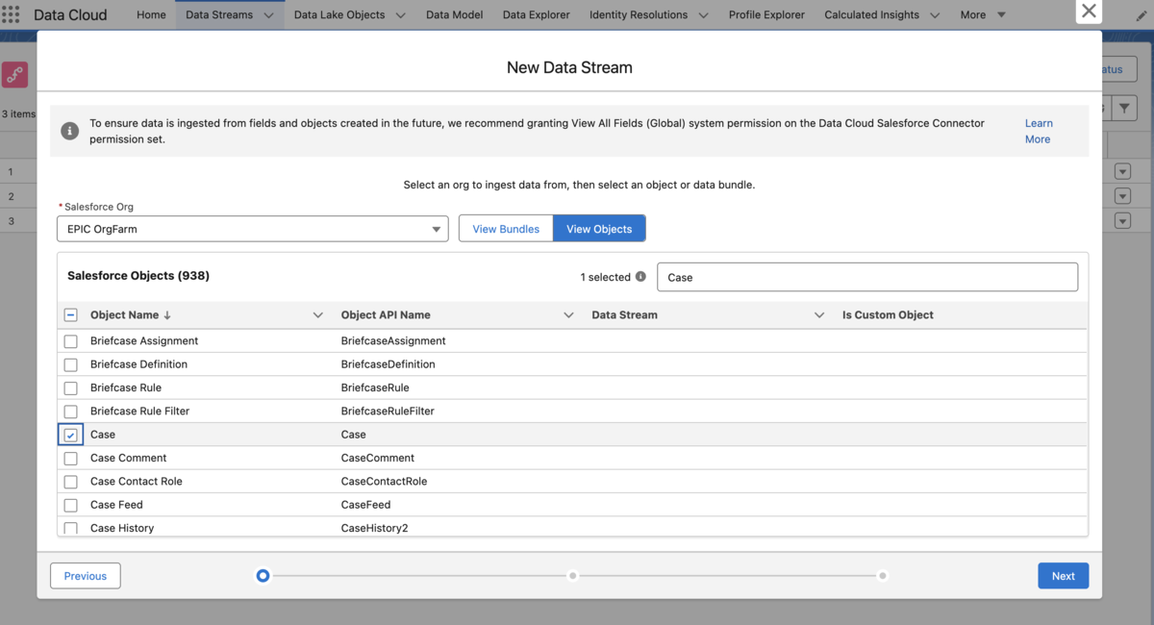Click the CaseHistory2 API name cell

coord(374,528)
